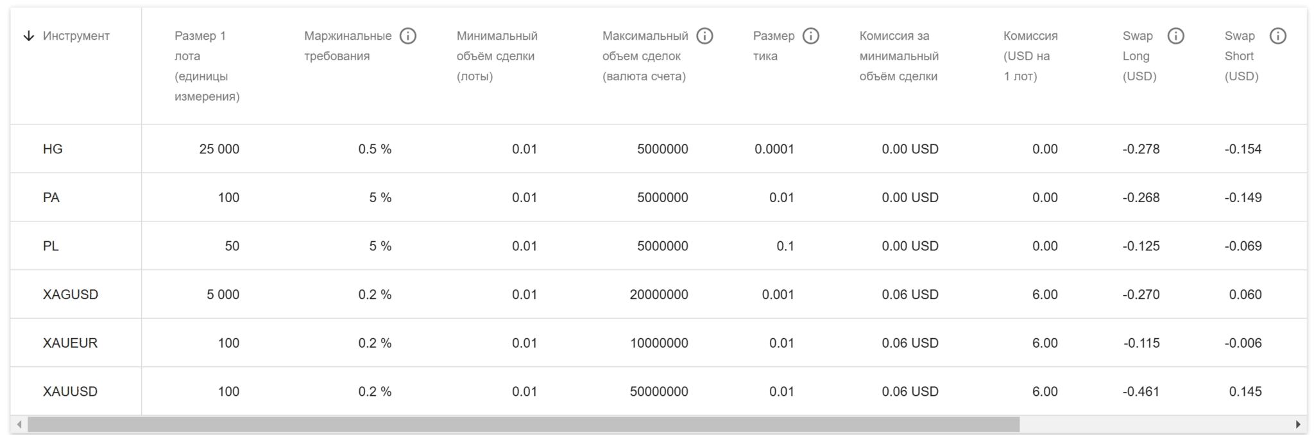The height and width of the screenshot is (435, 1314).
Task: Click Минимальный объём сделки (лоты) column header
Action: (497, 56)
